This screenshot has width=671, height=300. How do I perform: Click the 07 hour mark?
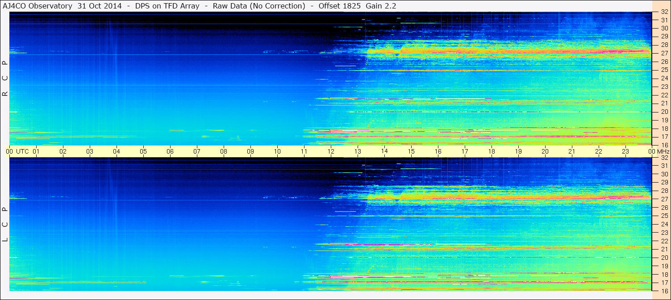(x=197, y=152)
